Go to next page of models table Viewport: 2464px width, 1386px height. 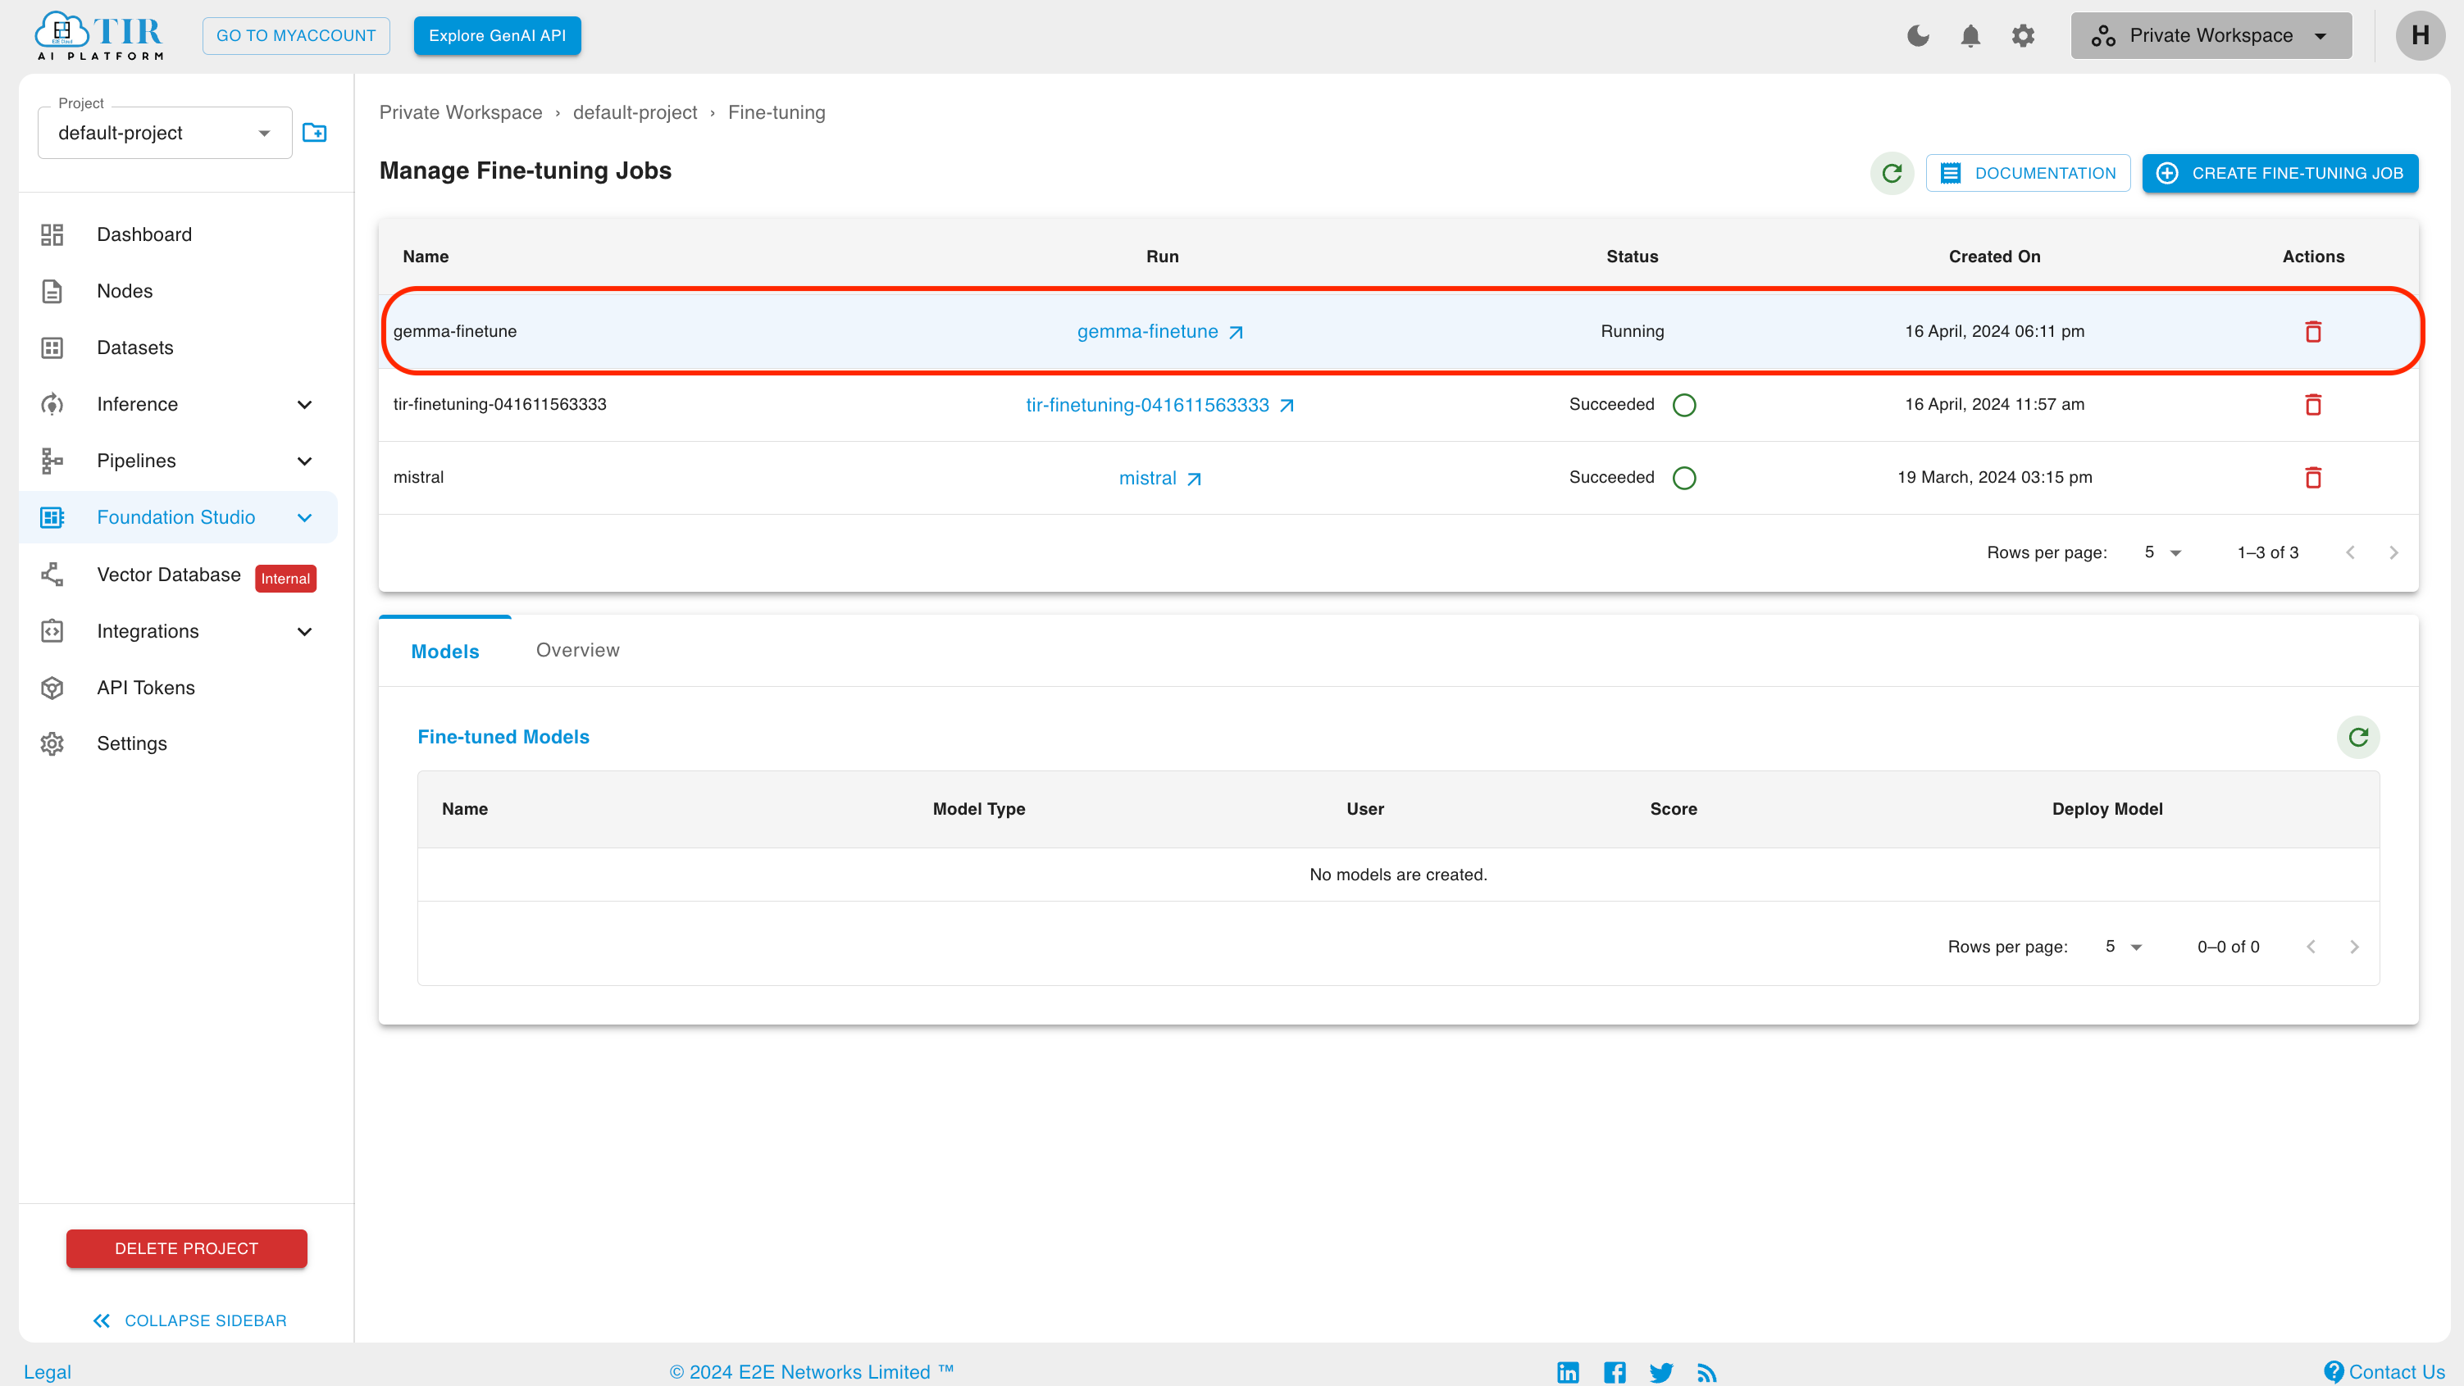point(2354,947)
